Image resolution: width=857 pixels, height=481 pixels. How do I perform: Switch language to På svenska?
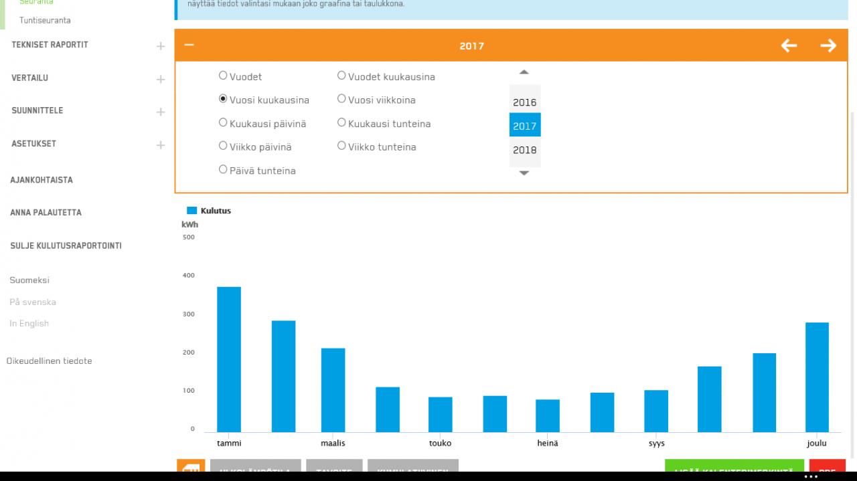tap(33, 302)
